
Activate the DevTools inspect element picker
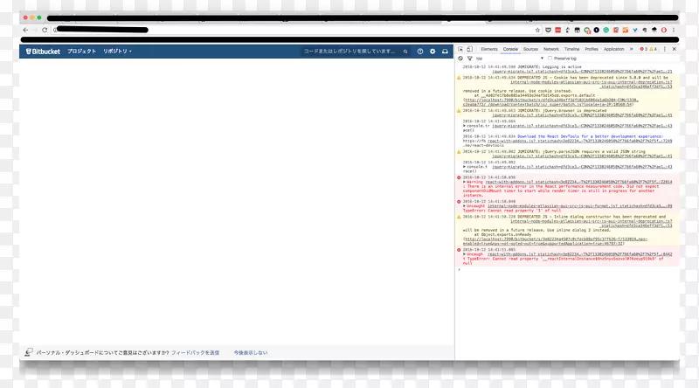point(462,49)
